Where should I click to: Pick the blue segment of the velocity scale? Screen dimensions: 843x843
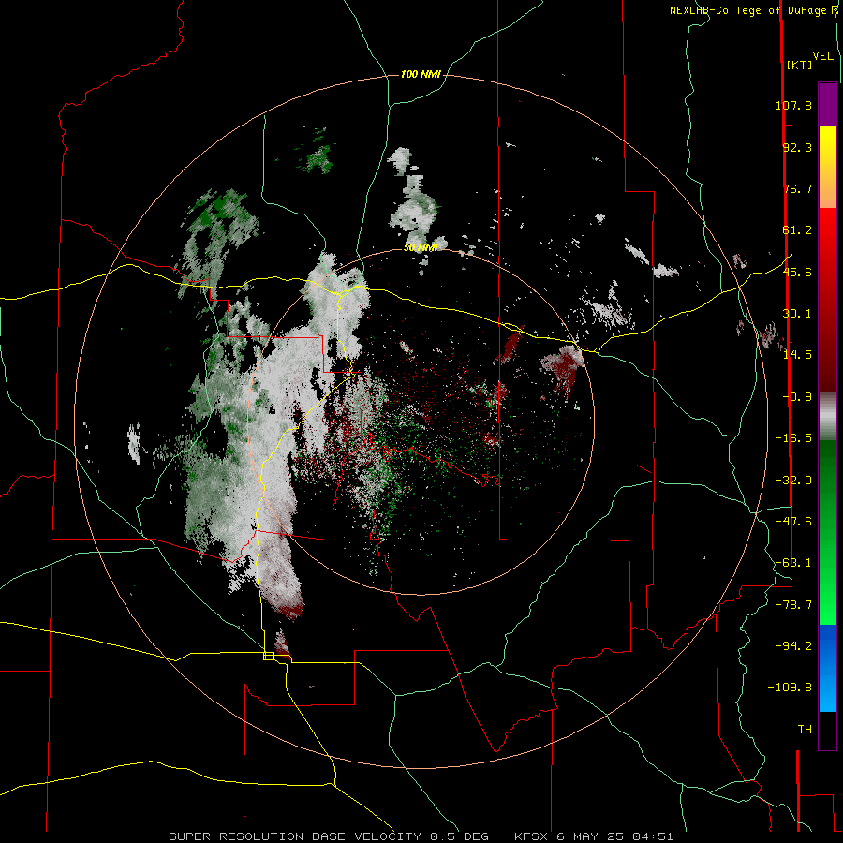tap(827, 668)
